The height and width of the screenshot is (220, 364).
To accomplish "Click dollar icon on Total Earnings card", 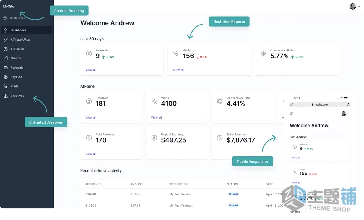I will point(220,138).
